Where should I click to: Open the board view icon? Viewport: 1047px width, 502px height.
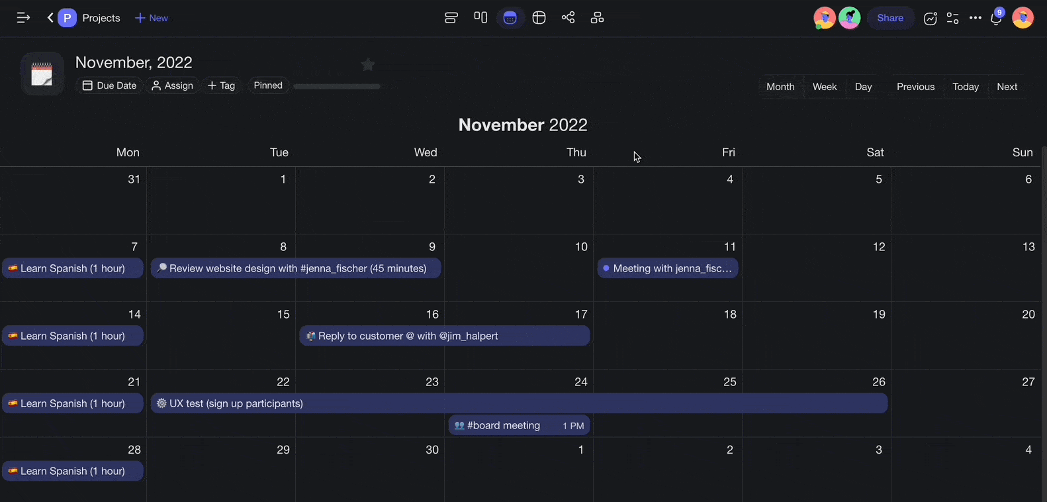click(x=480, y=18)
